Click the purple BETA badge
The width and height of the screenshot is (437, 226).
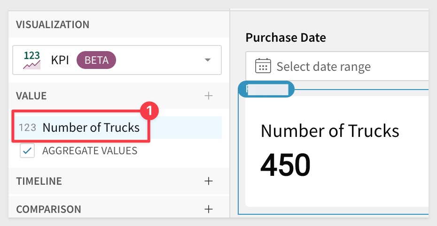96,60
